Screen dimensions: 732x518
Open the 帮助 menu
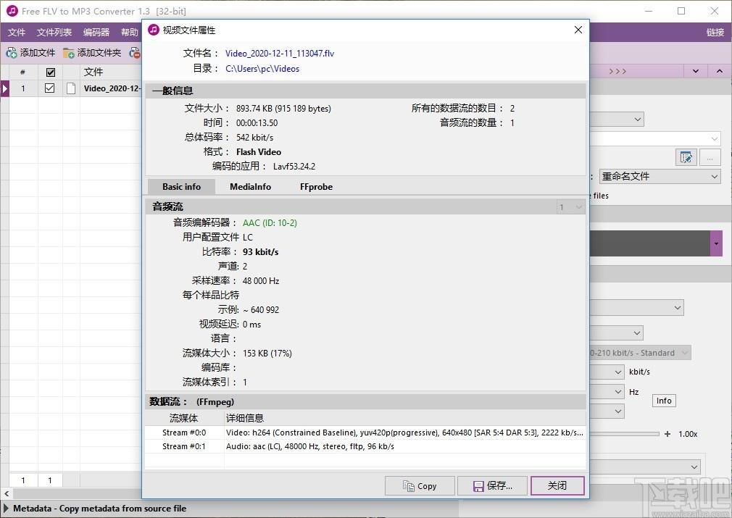coord(130,32)
